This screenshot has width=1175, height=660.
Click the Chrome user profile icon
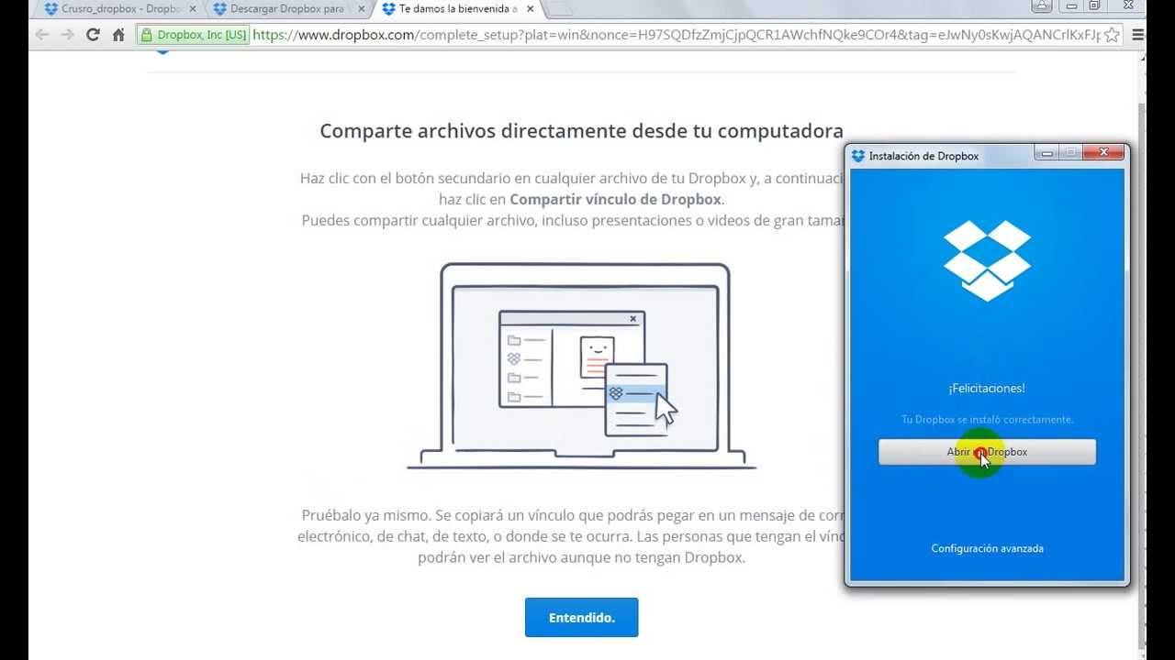1042,5
